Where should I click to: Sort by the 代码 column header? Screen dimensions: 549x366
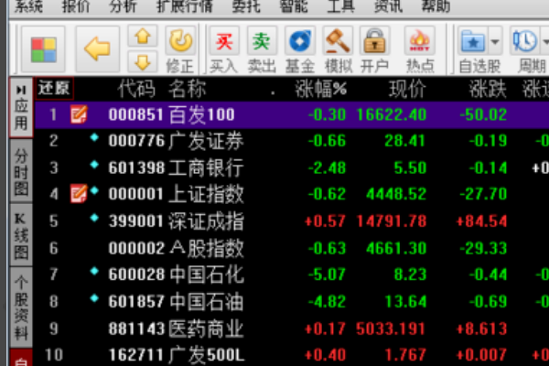[136, 89]
